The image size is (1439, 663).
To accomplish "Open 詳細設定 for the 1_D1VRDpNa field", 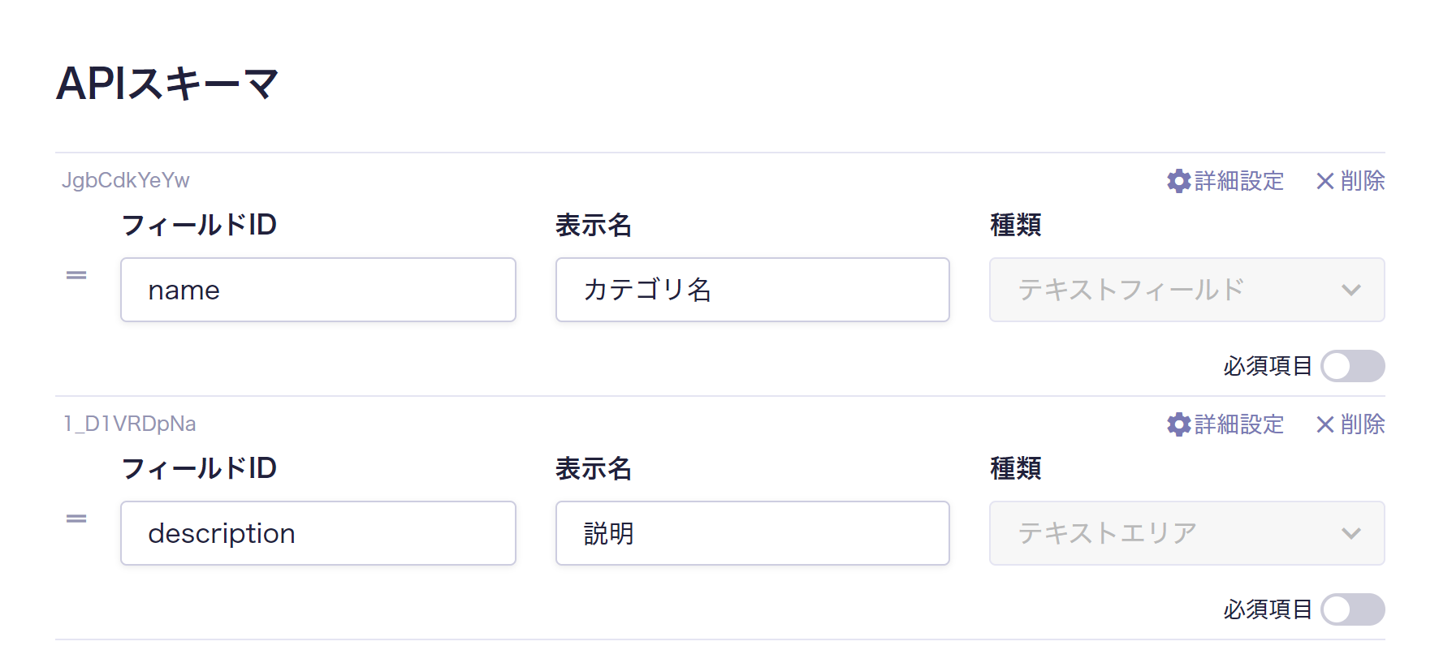I will click(1238, 424).
